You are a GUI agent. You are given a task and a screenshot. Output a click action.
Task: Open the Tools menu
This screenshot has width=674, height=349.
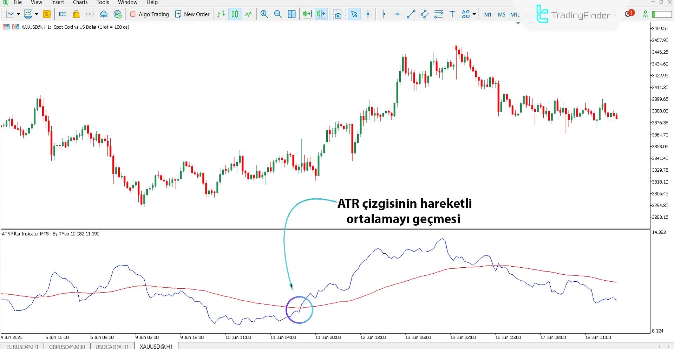tap(103, 2)
